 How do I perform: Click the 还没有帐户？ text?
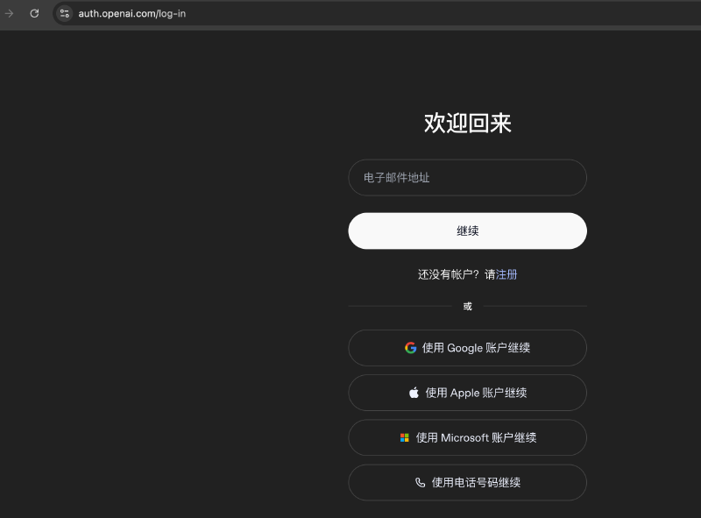click(449, 274)
